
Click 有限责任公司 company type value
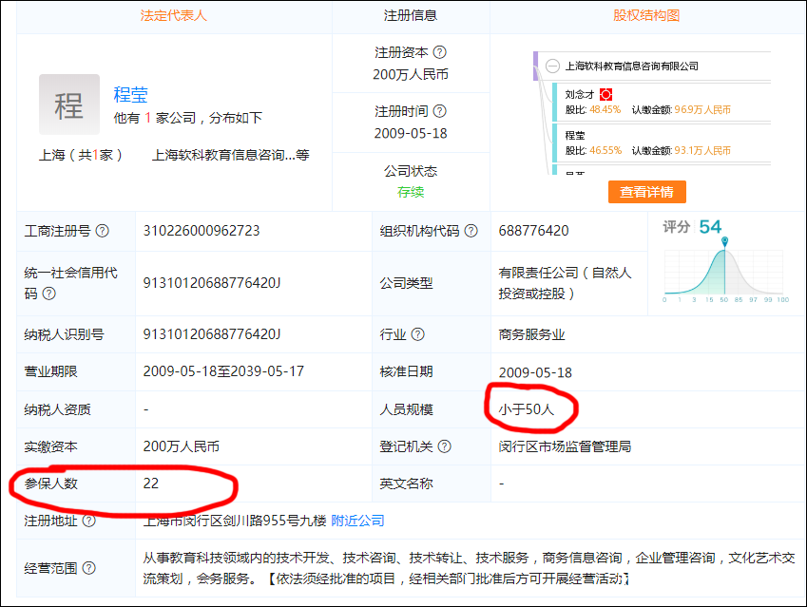[565, 283]
